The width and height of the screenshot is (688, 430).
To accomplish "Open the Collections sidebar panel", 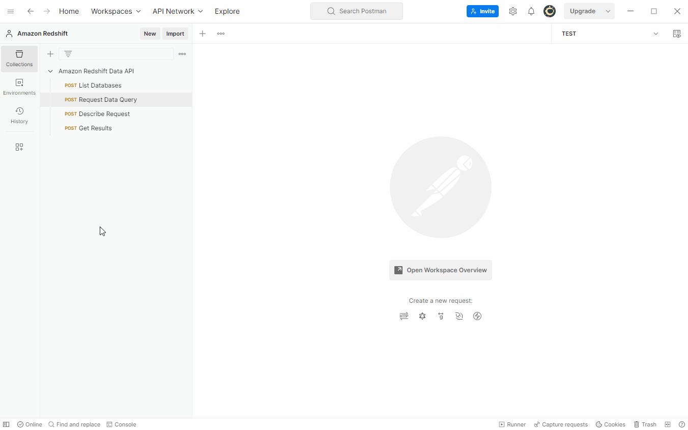I will pos(19,59).
